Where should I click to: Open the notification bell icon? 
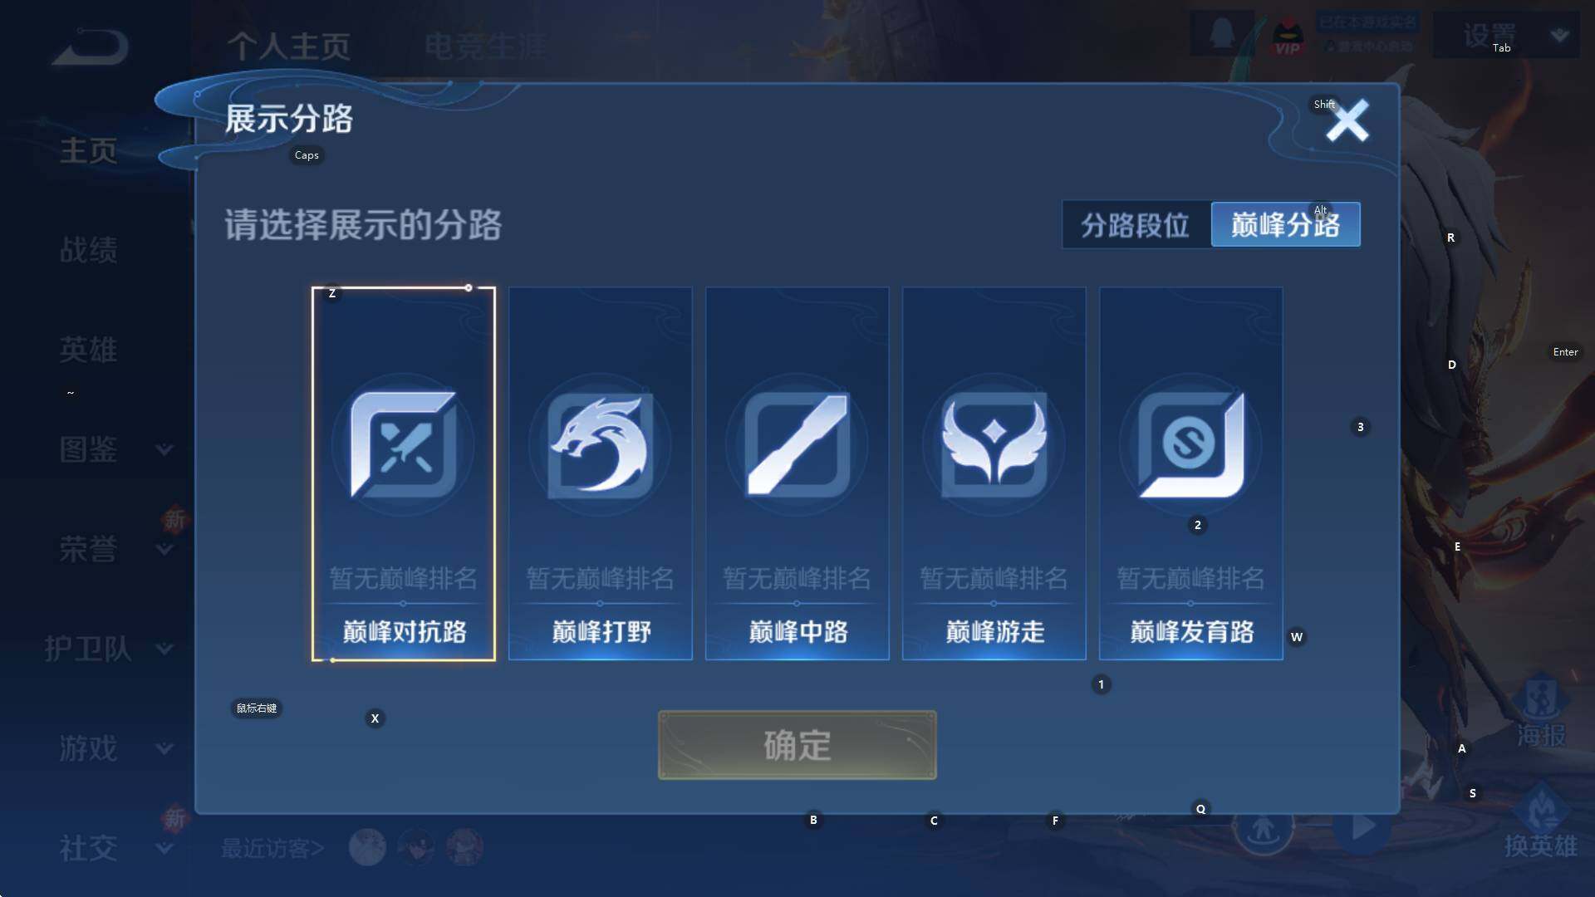click(1221, 35)
